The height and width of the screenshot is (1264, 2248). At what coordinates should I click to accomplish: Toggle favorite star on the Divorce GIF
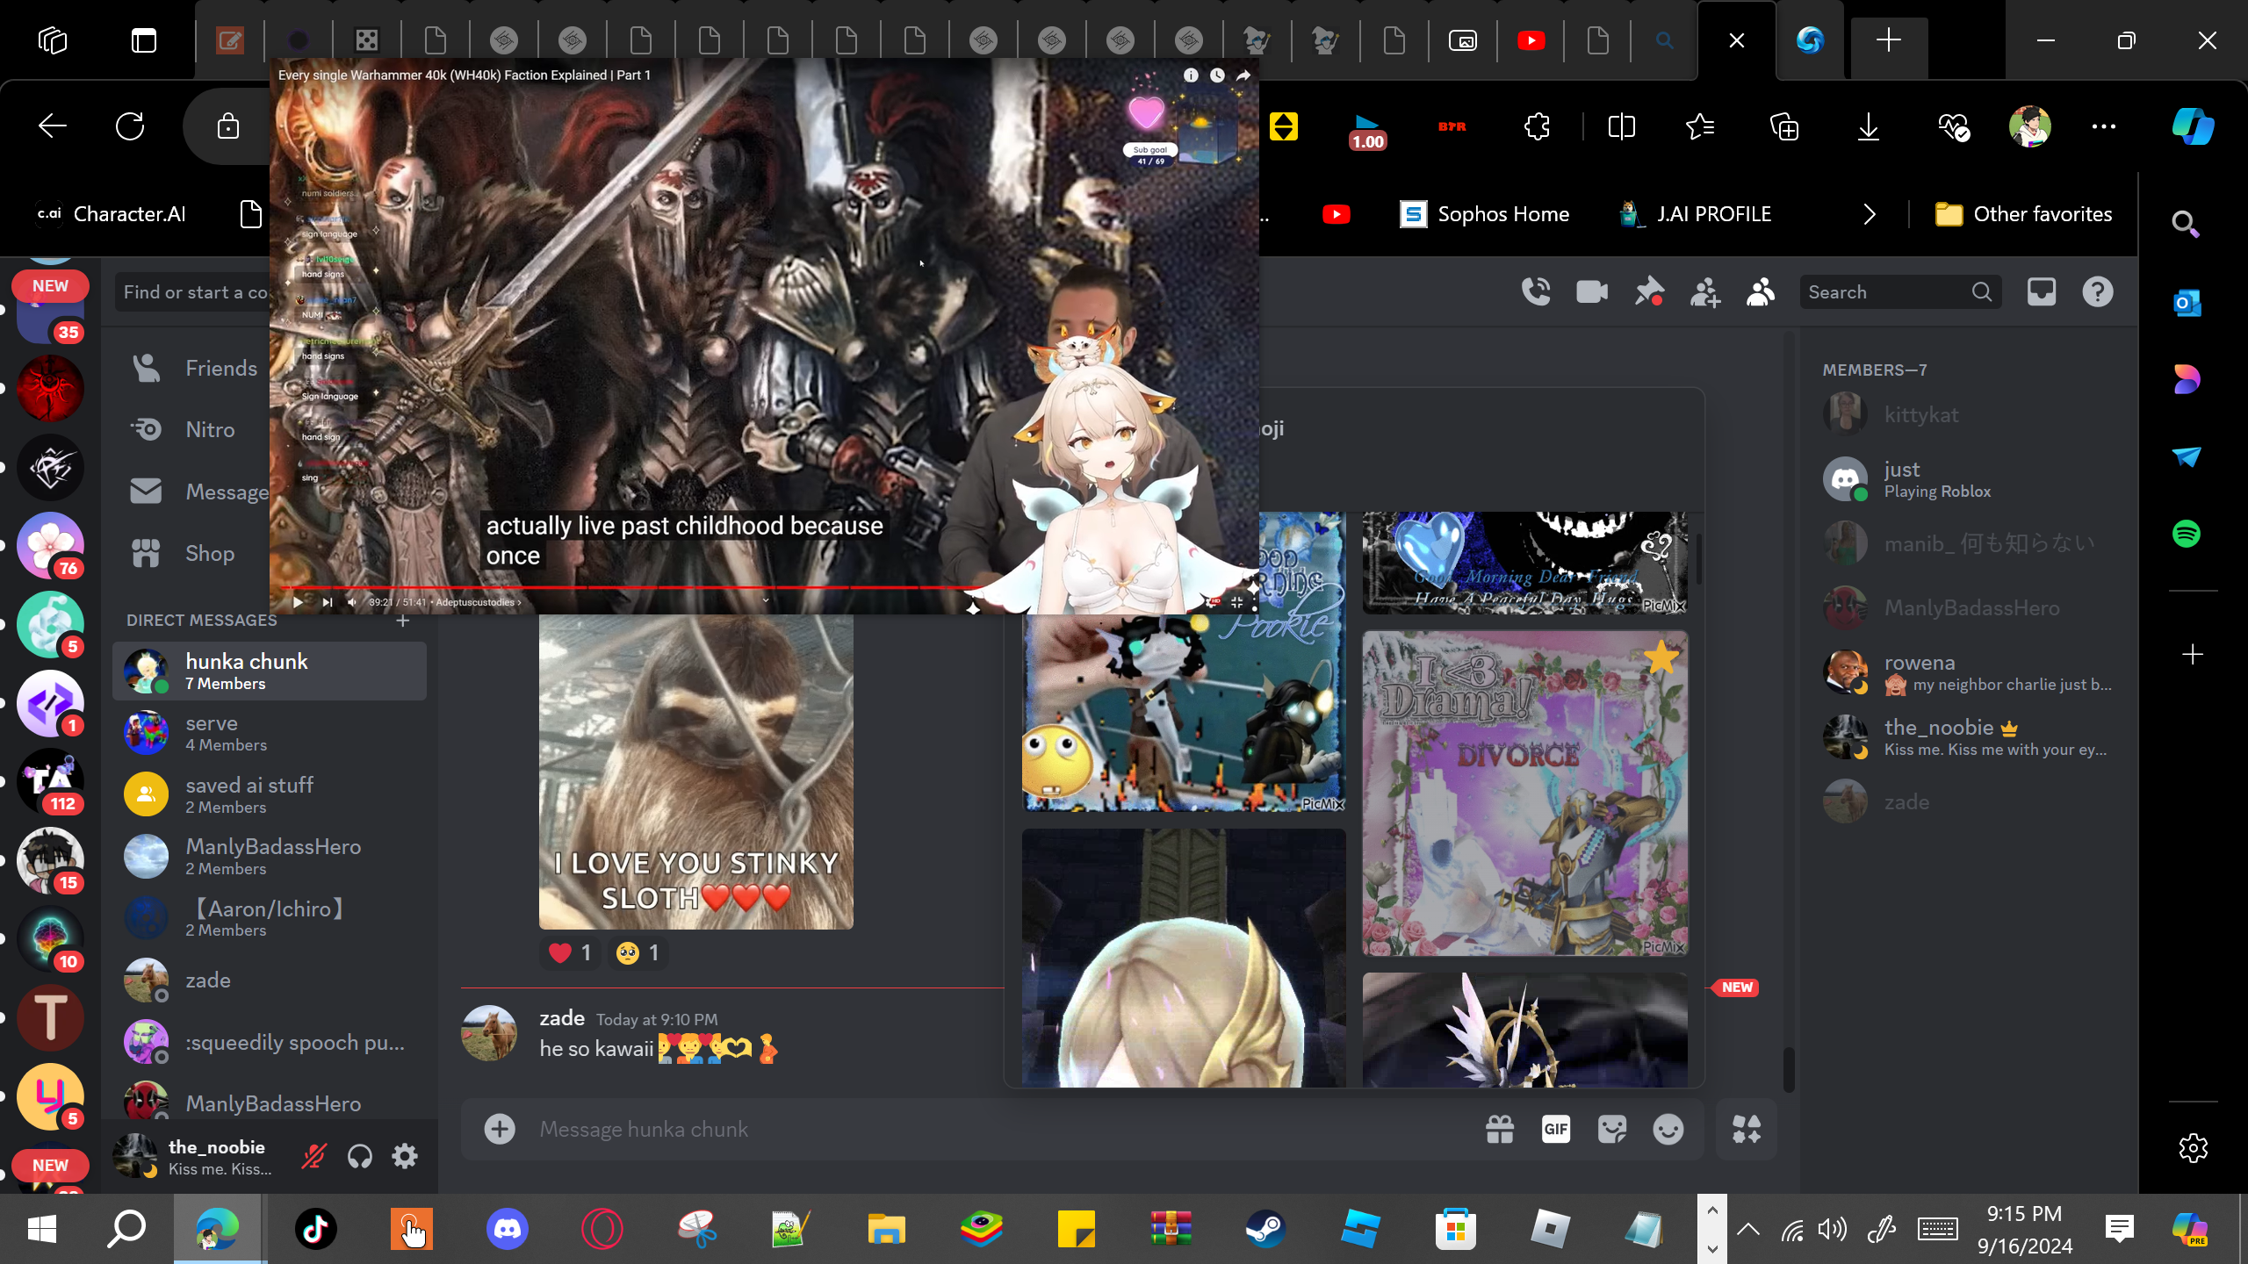[x=1661, y=657]
